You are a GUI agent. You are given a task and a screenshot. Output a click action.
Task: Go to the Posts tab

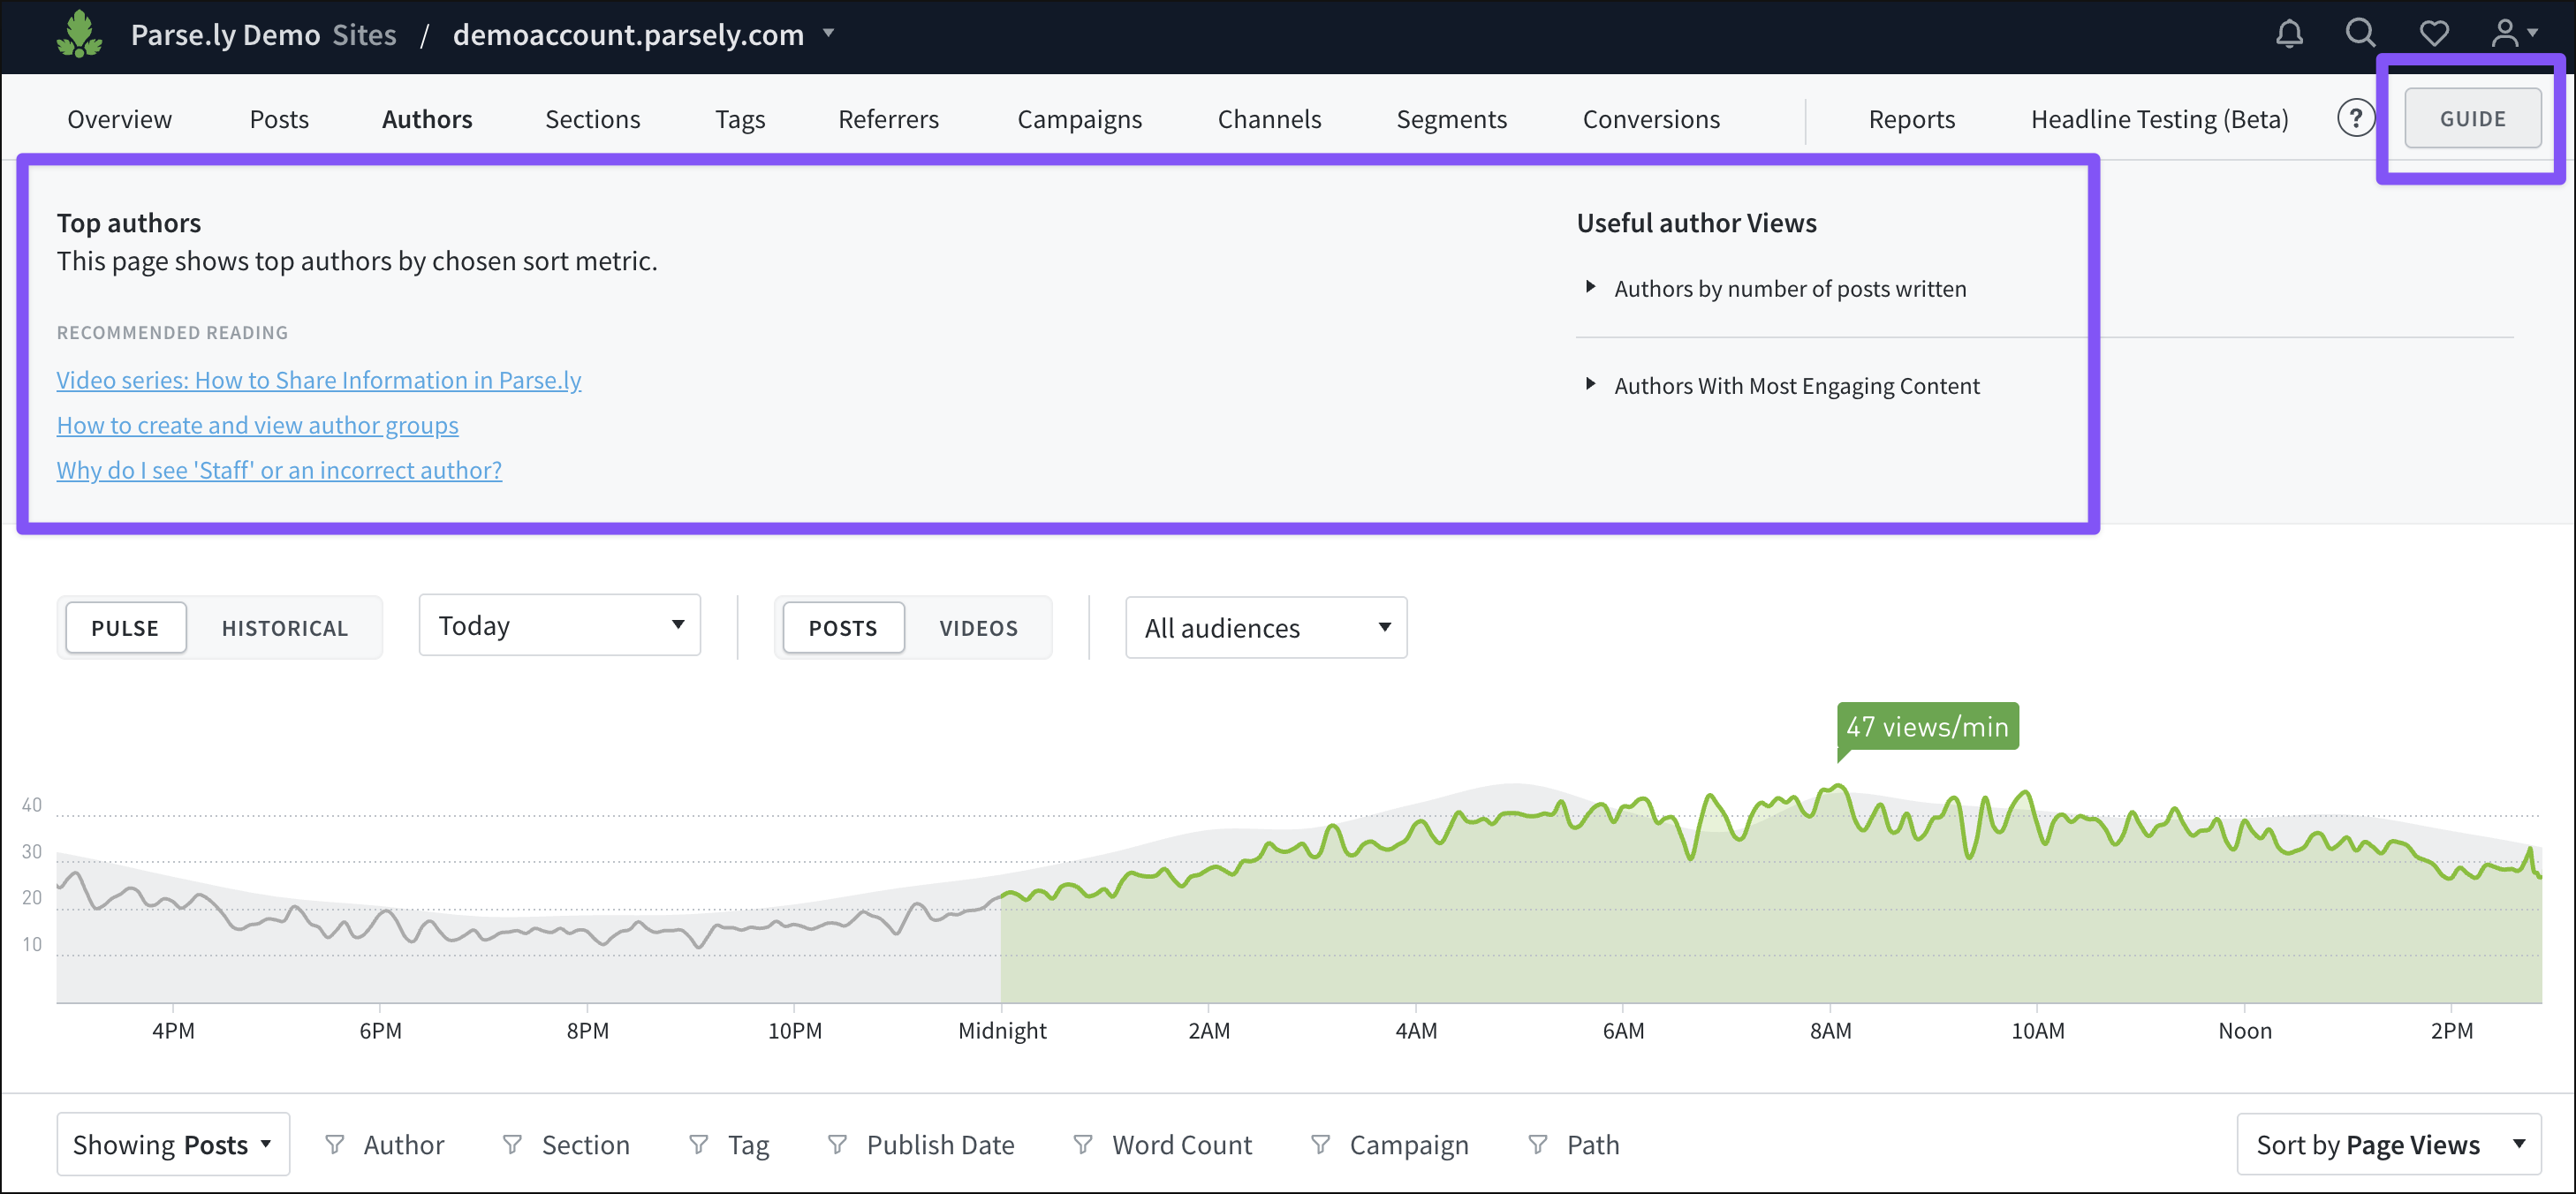[x=279, y=119]
